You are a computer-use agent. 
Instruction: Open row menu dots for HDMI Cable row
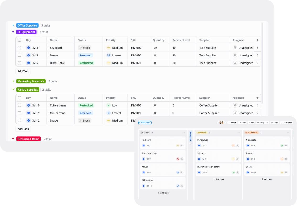click(x=257, y=63)
